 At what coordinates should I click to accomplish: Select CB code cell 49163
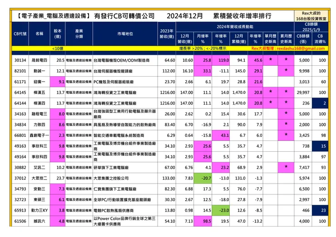tap(20, 146)
